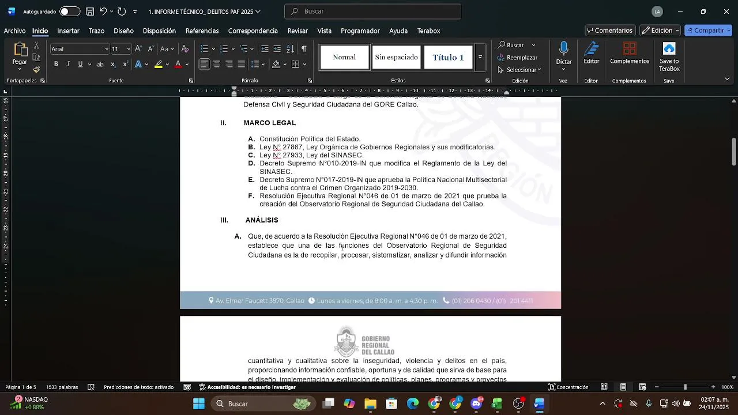738x415 pixels.
Task: Toggle Italic formatting
Action: [x=68, y=64]
